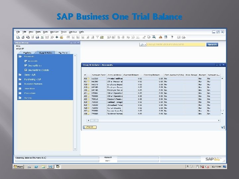Image resolution: width=239 pixels, height=179 pixels.
Task: Click the Budget column header
Action: (202, 75)
